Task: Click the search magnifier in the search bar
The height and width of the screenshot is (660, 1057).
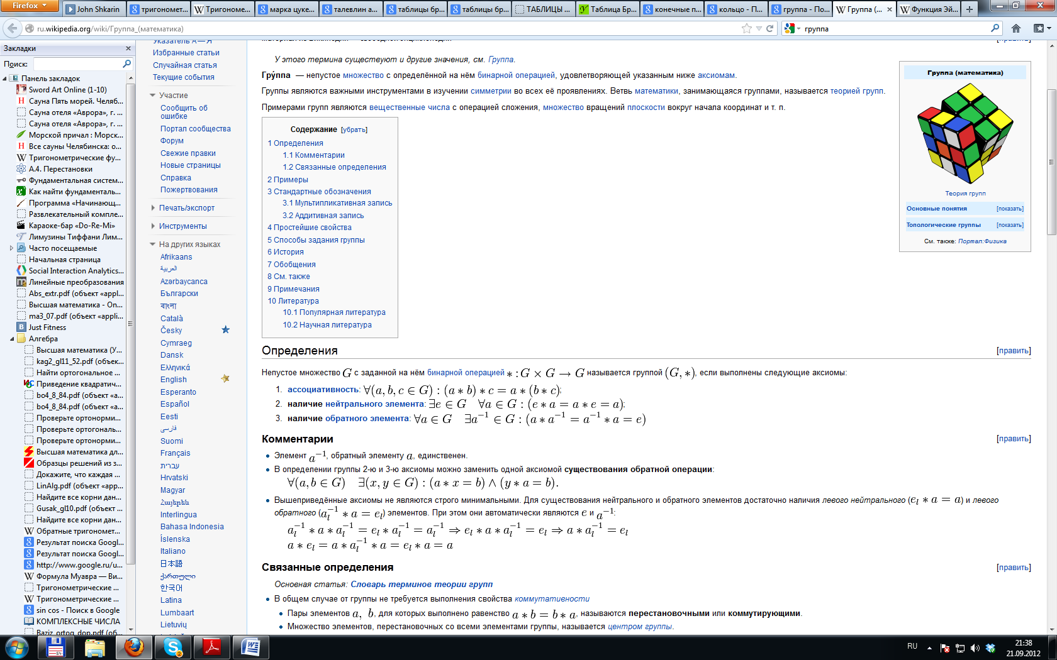Action: coord(995,28)
